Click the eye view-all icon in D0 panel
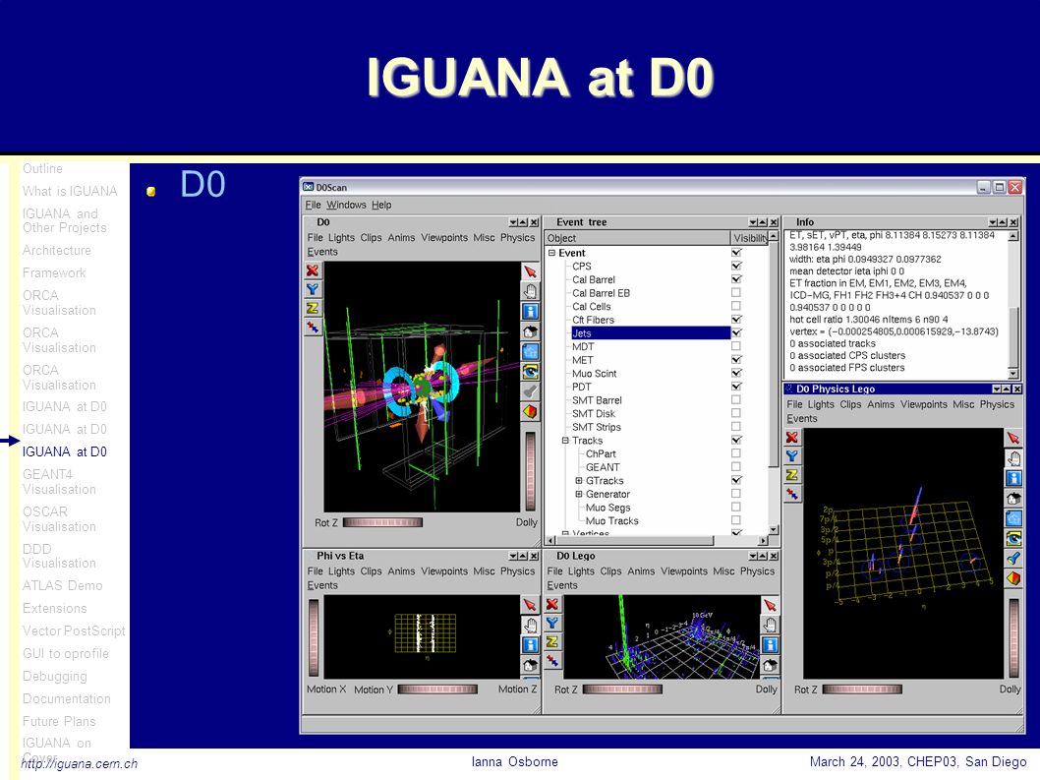This screenshot has height=780, width=1040. pyautogui.click(x=530, y=372)
